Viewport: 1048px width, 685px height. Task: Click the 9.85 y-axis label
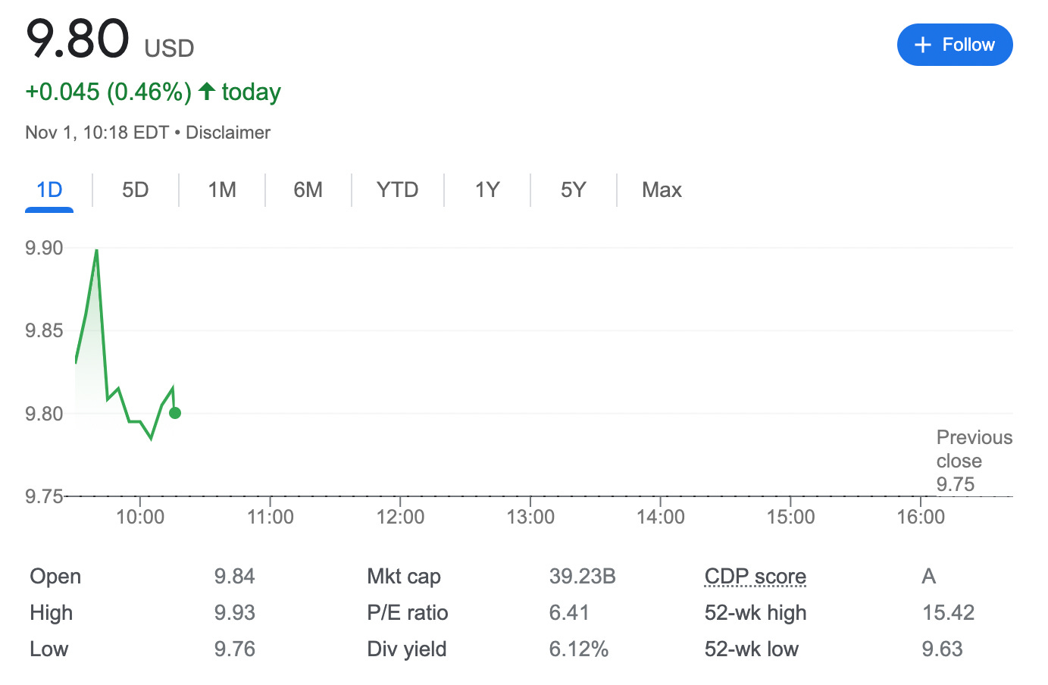click(x=44, y=330)
